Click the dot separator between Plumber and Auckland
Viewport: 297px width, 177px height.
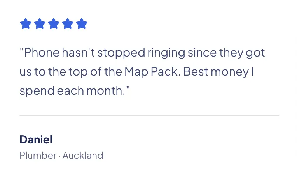tap(59, 156)
